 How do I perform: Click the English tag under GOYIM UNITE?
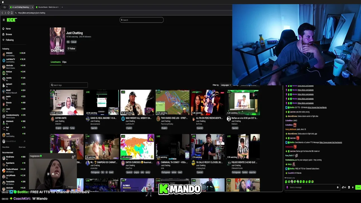click(x=58, y=128)
